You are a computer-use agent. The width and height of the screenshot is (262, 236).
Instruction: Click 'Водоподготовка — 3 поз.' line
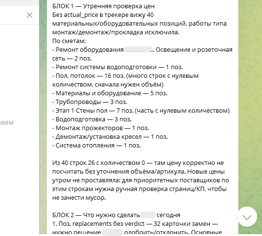(x=92, y=119)
